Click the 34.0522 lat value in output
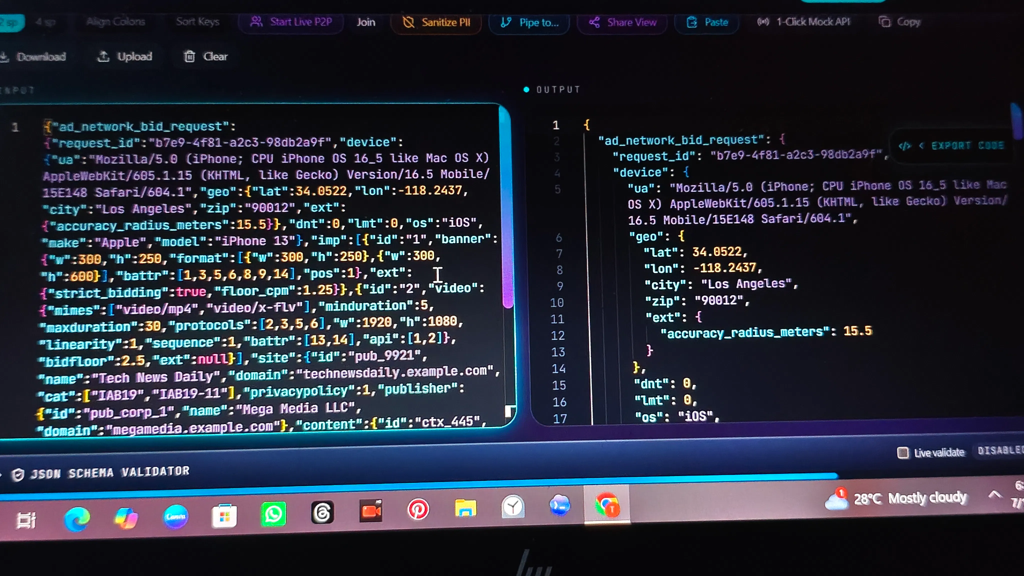The height and width of the screenshot is (576, 1024). [717, 252]
